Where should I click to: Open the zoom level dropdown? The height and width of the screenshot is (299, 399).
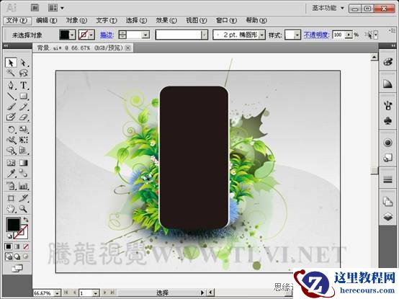point(58,293)
